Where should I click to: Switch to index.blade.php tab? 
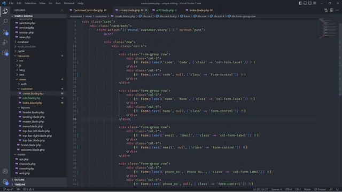pos(199,10)
